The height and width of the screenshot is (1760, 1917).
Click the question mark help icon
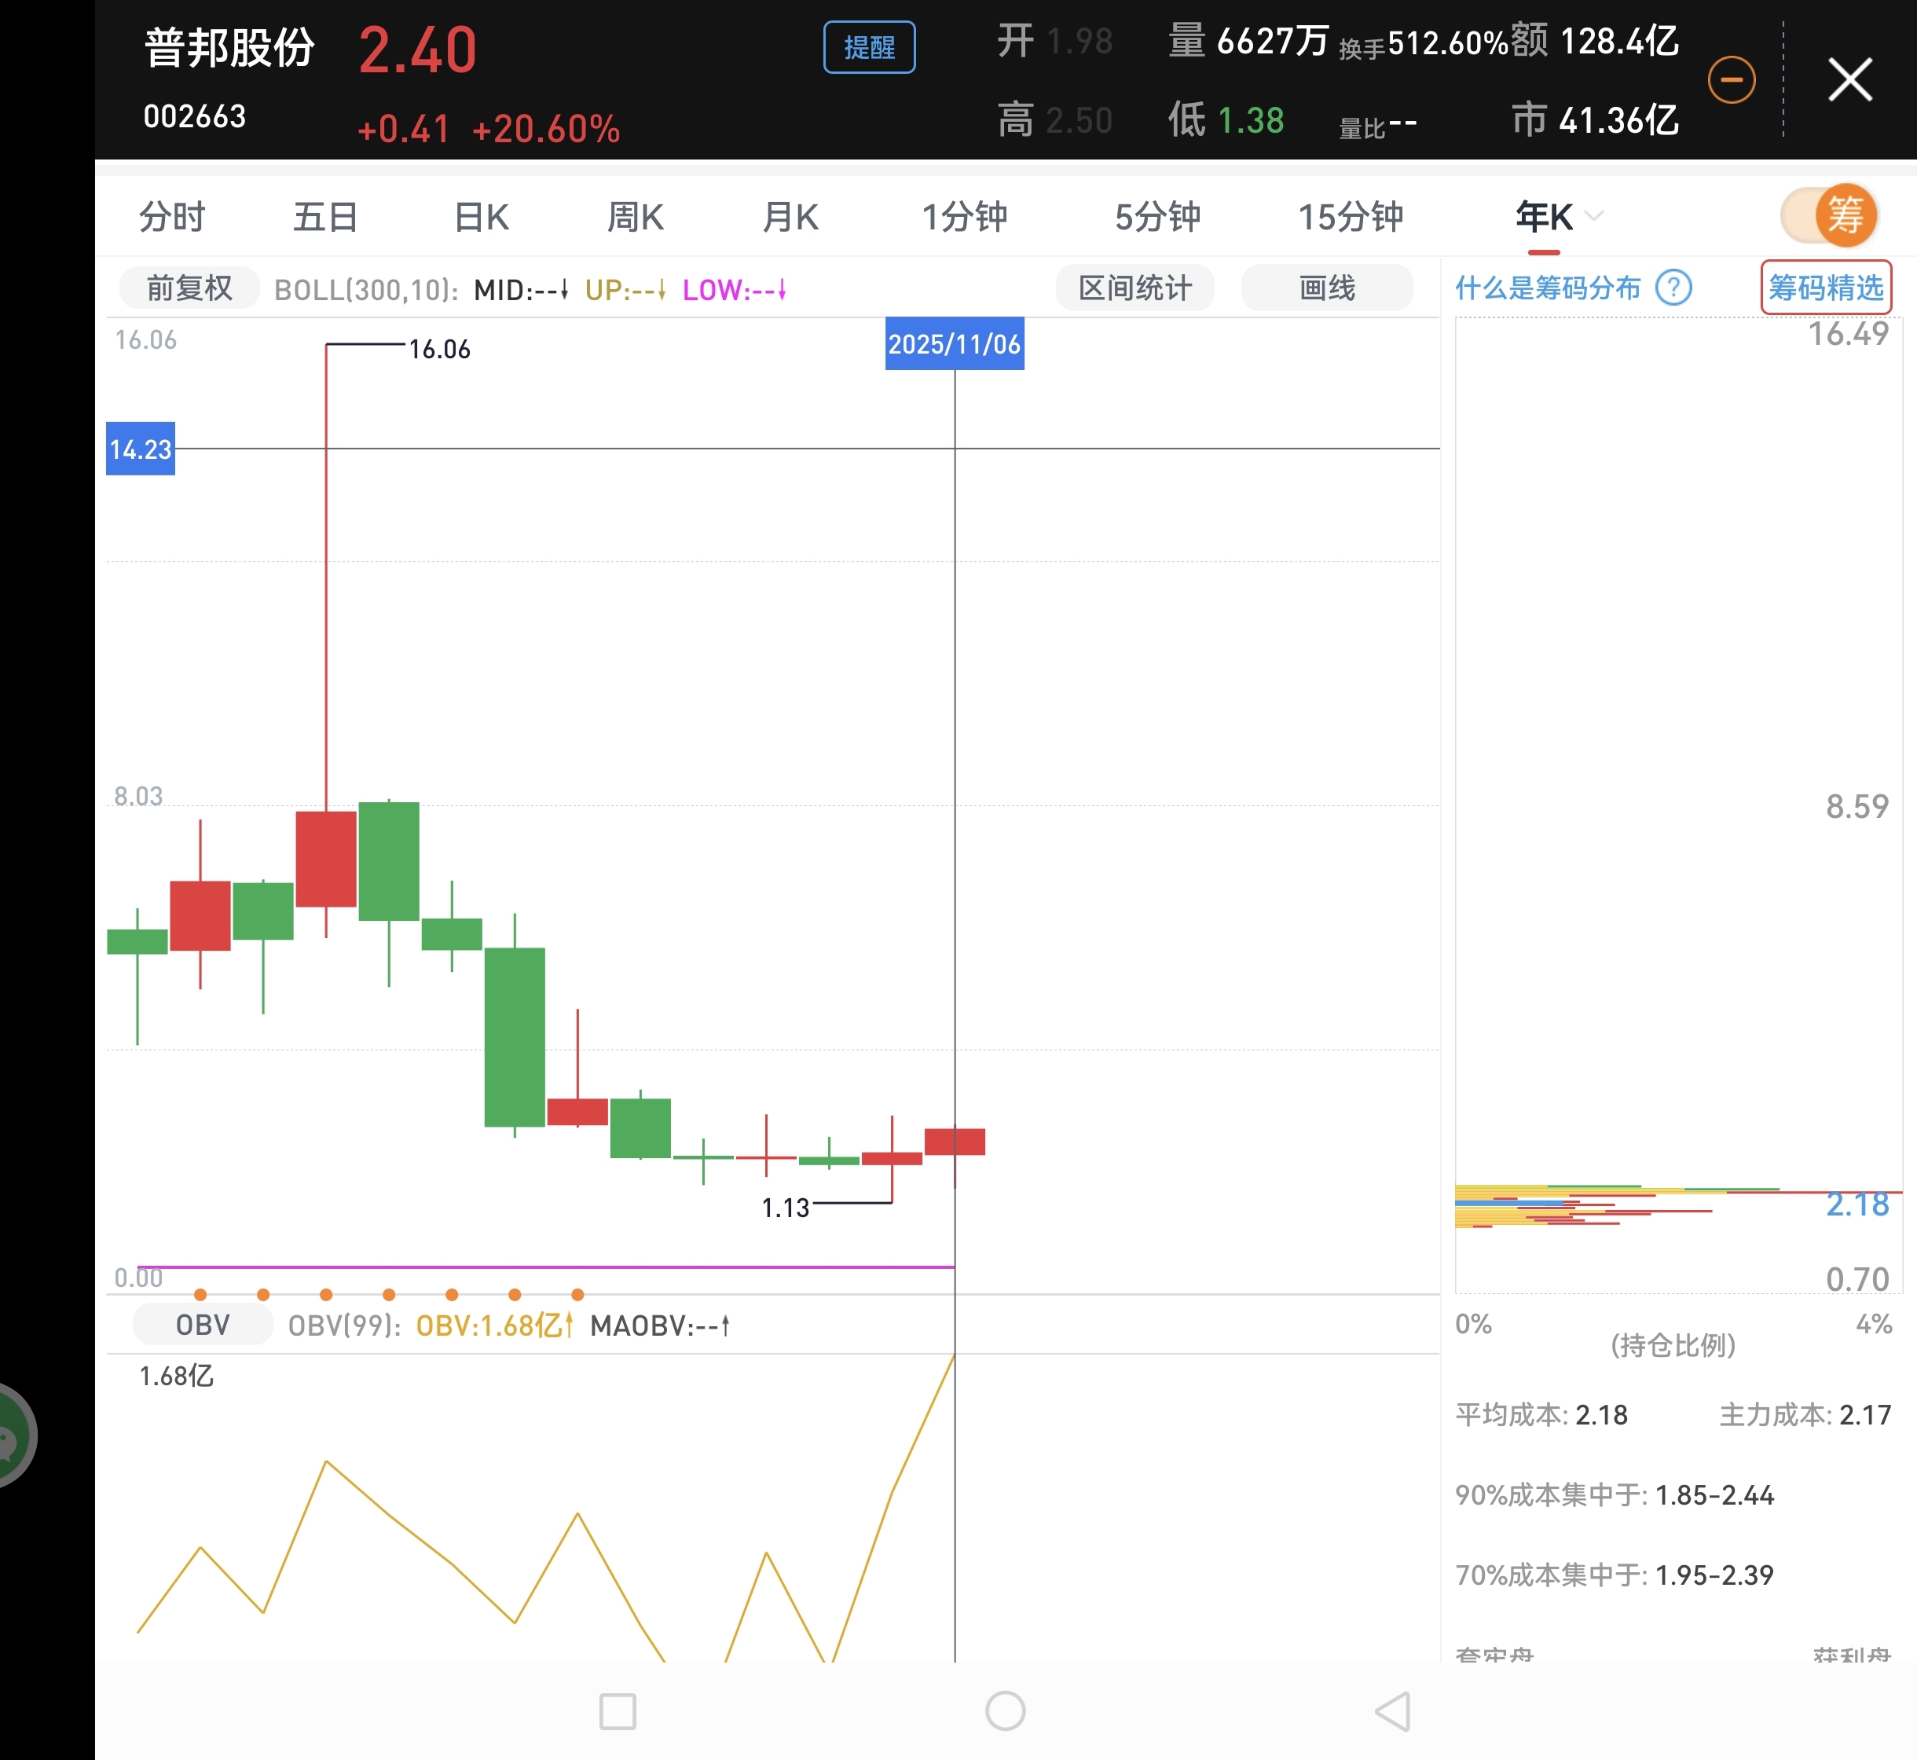click(1673, 287)
